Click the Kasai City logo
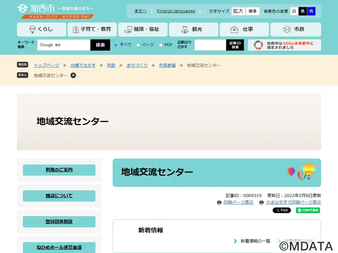338x253 pixels. click(x=55, y=11)
